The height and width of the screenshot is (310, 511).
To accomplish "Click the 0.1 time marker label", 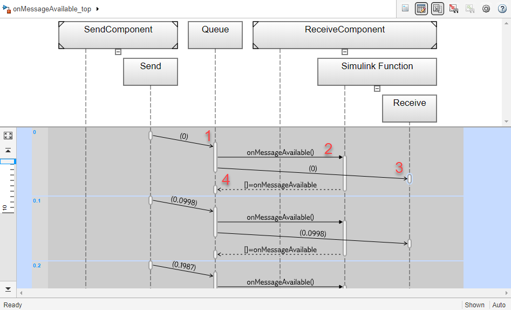I will point(37,201).
